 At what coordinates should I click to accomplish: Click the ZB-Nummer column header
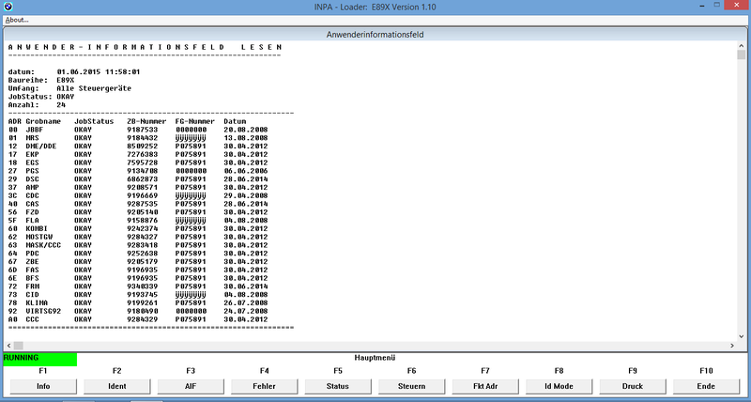point(146,122)
